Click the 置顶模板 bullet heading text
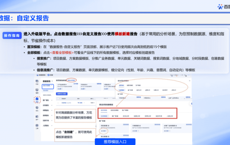 pos(33,47)
